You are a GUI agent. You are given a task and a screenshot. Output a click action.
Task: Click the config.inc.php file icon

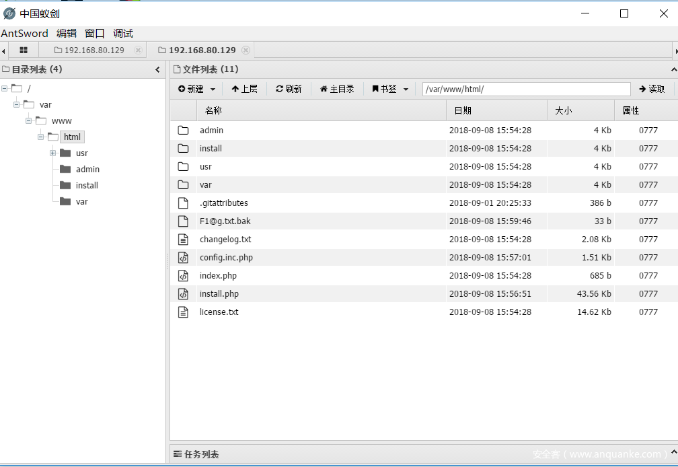click(183, 258)
